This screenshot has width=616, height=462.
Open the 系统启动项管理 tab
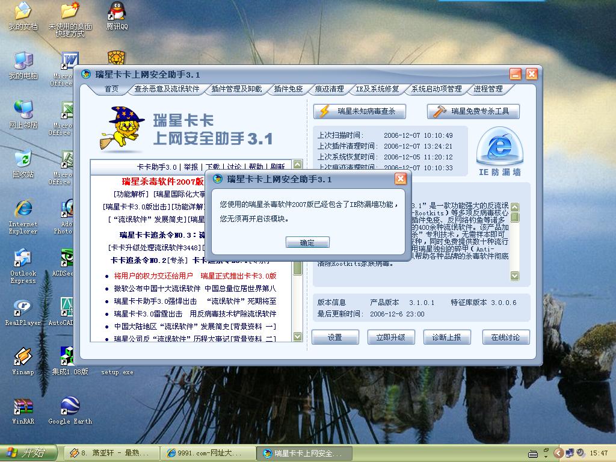click(x=437, y=89)
